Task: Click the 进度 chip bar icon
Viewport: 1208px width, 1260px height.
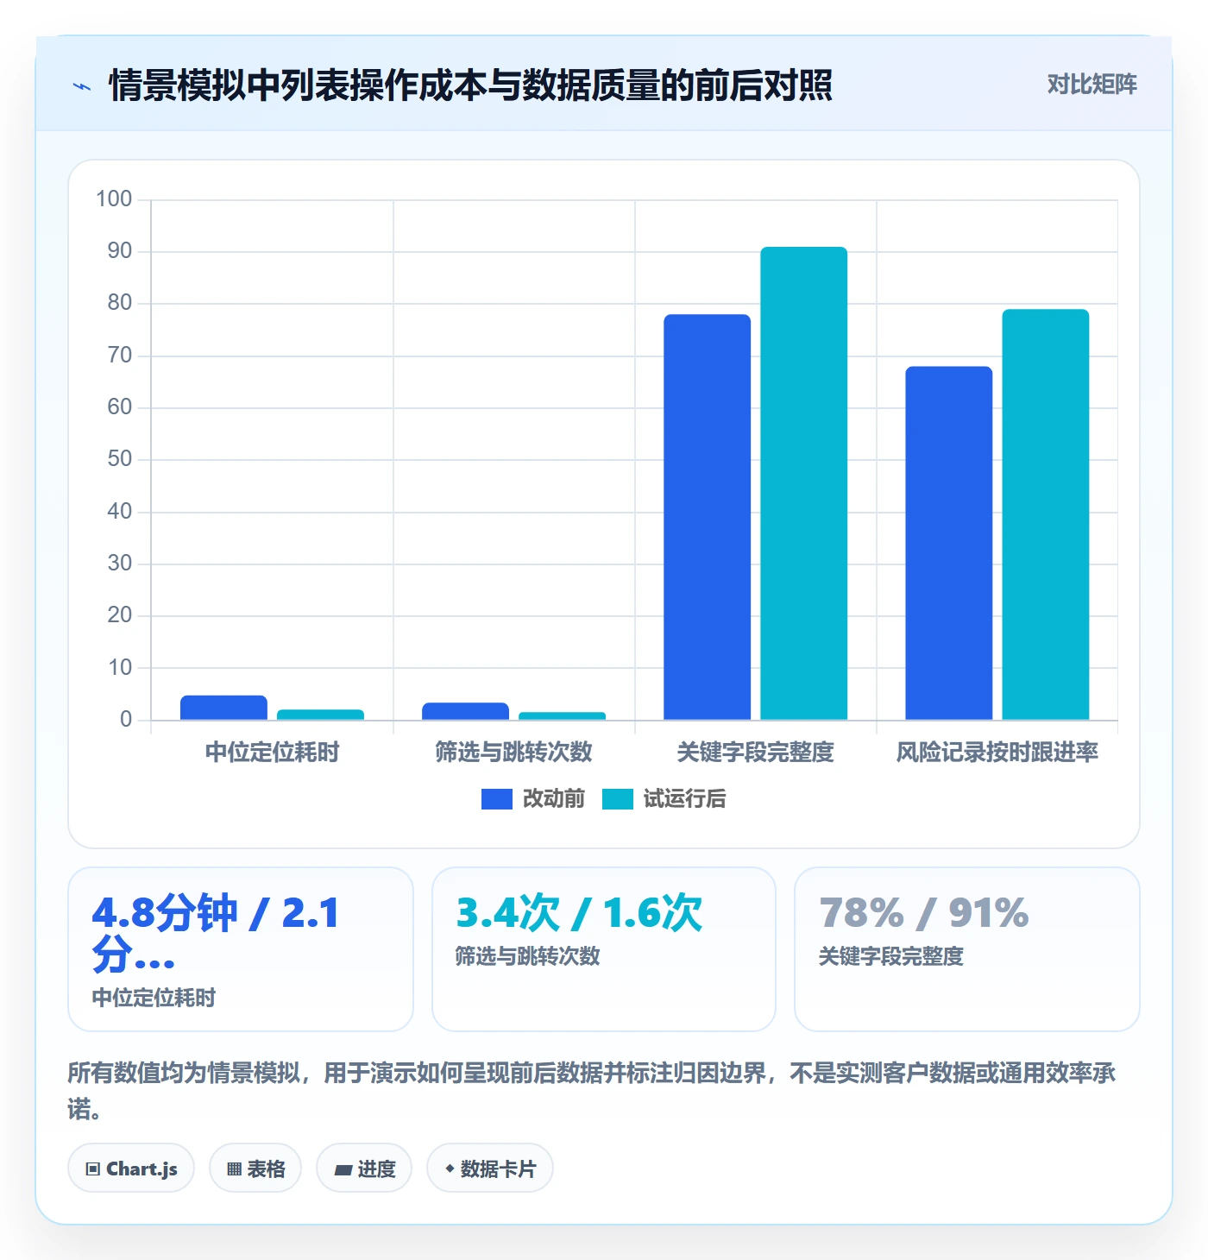Action: 343,1169
